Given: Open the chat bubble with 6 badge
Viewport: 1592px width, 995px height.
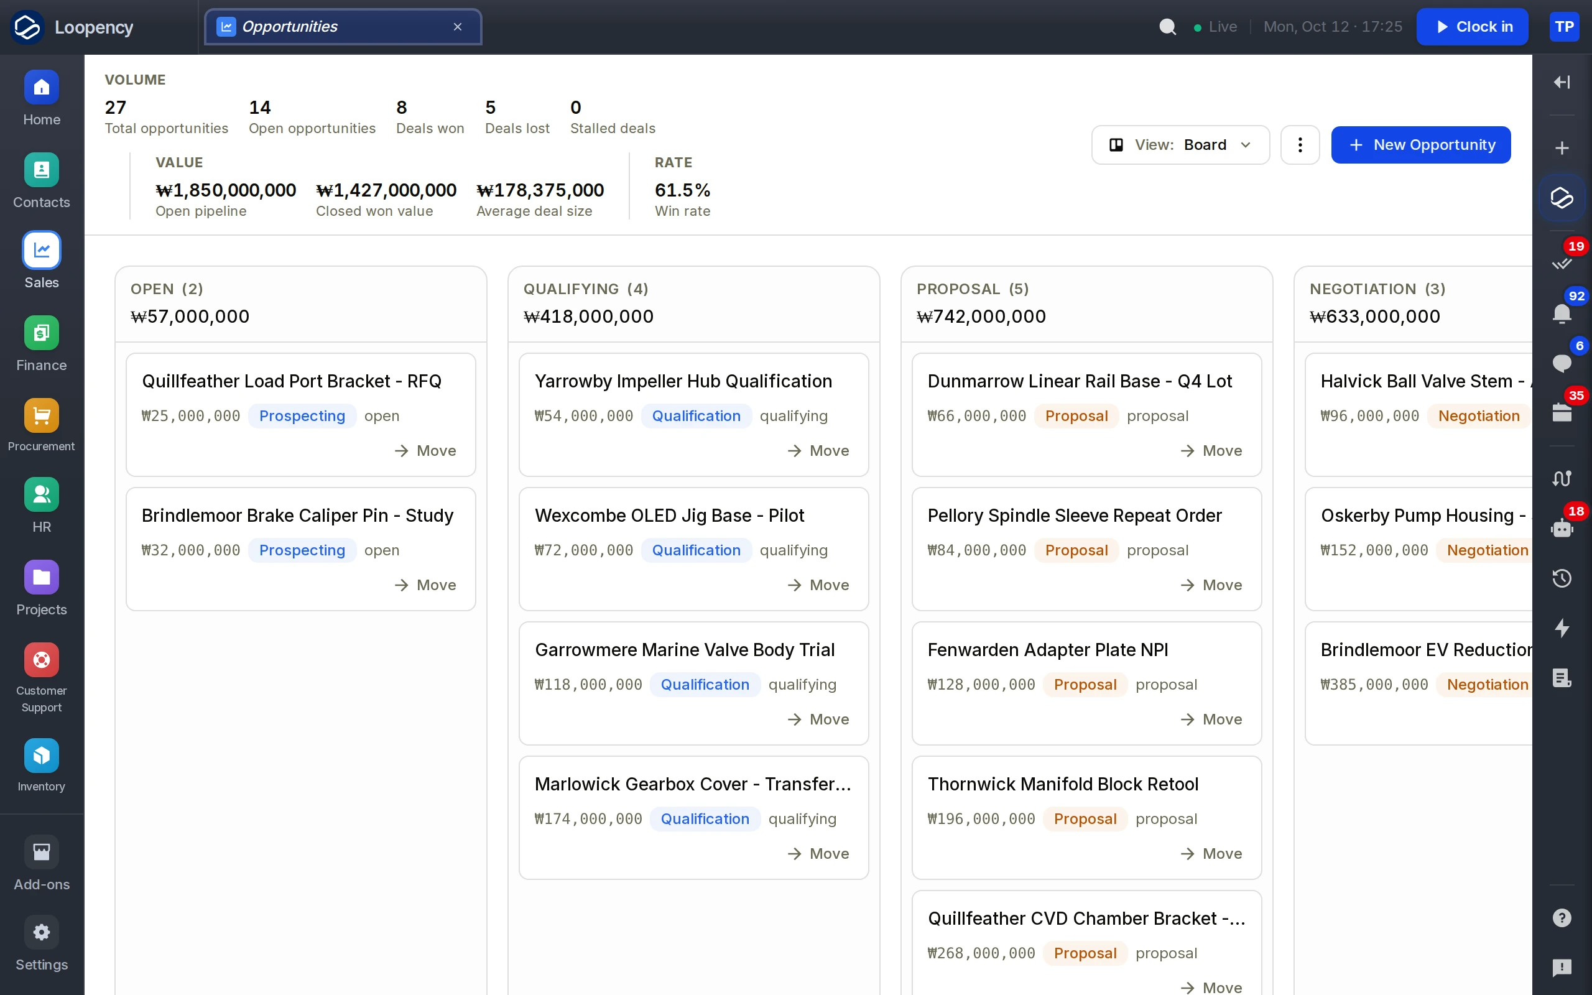Looking at the screenshot, I should pos(1562,363).
